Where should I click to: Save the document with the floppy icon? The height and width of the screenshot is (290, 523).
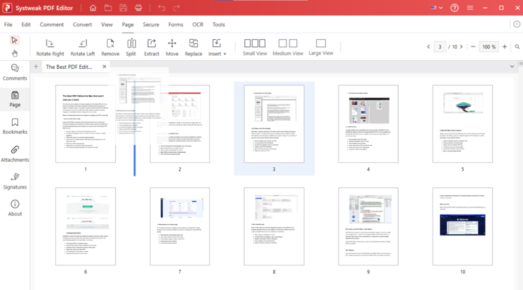pos(123,8)
